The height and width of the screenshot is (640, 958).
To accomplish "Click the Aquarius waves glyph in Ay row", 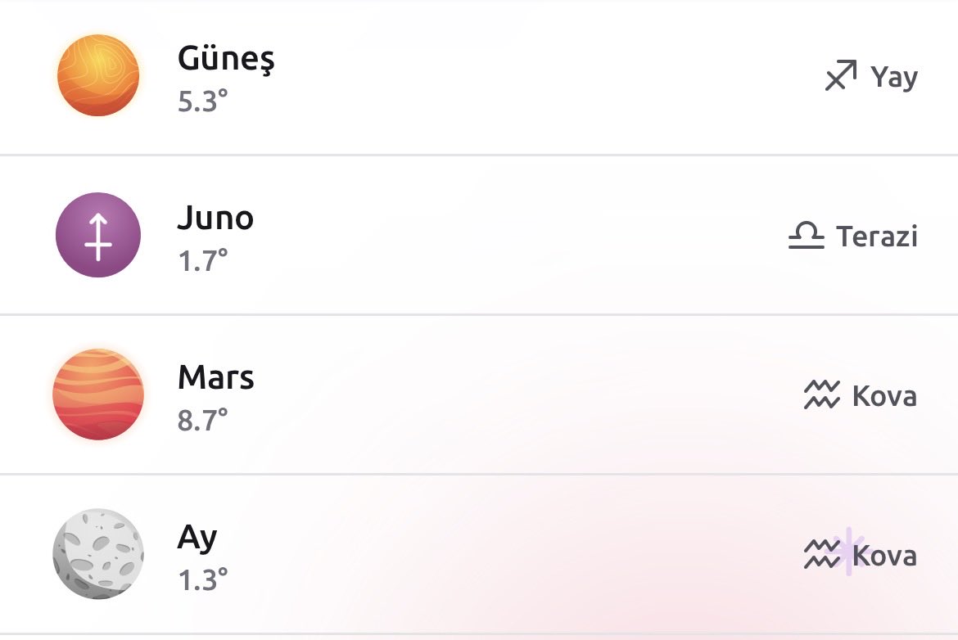I will click(x=822, y=554).
